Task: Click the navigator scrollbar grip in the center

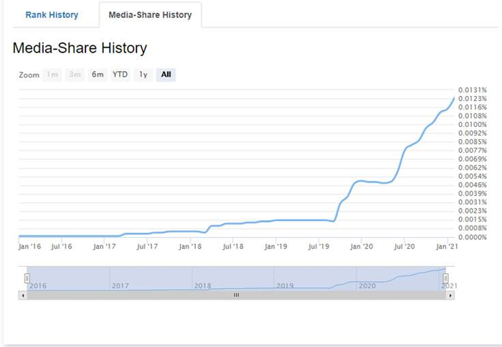Action: (x=236, y=295)
